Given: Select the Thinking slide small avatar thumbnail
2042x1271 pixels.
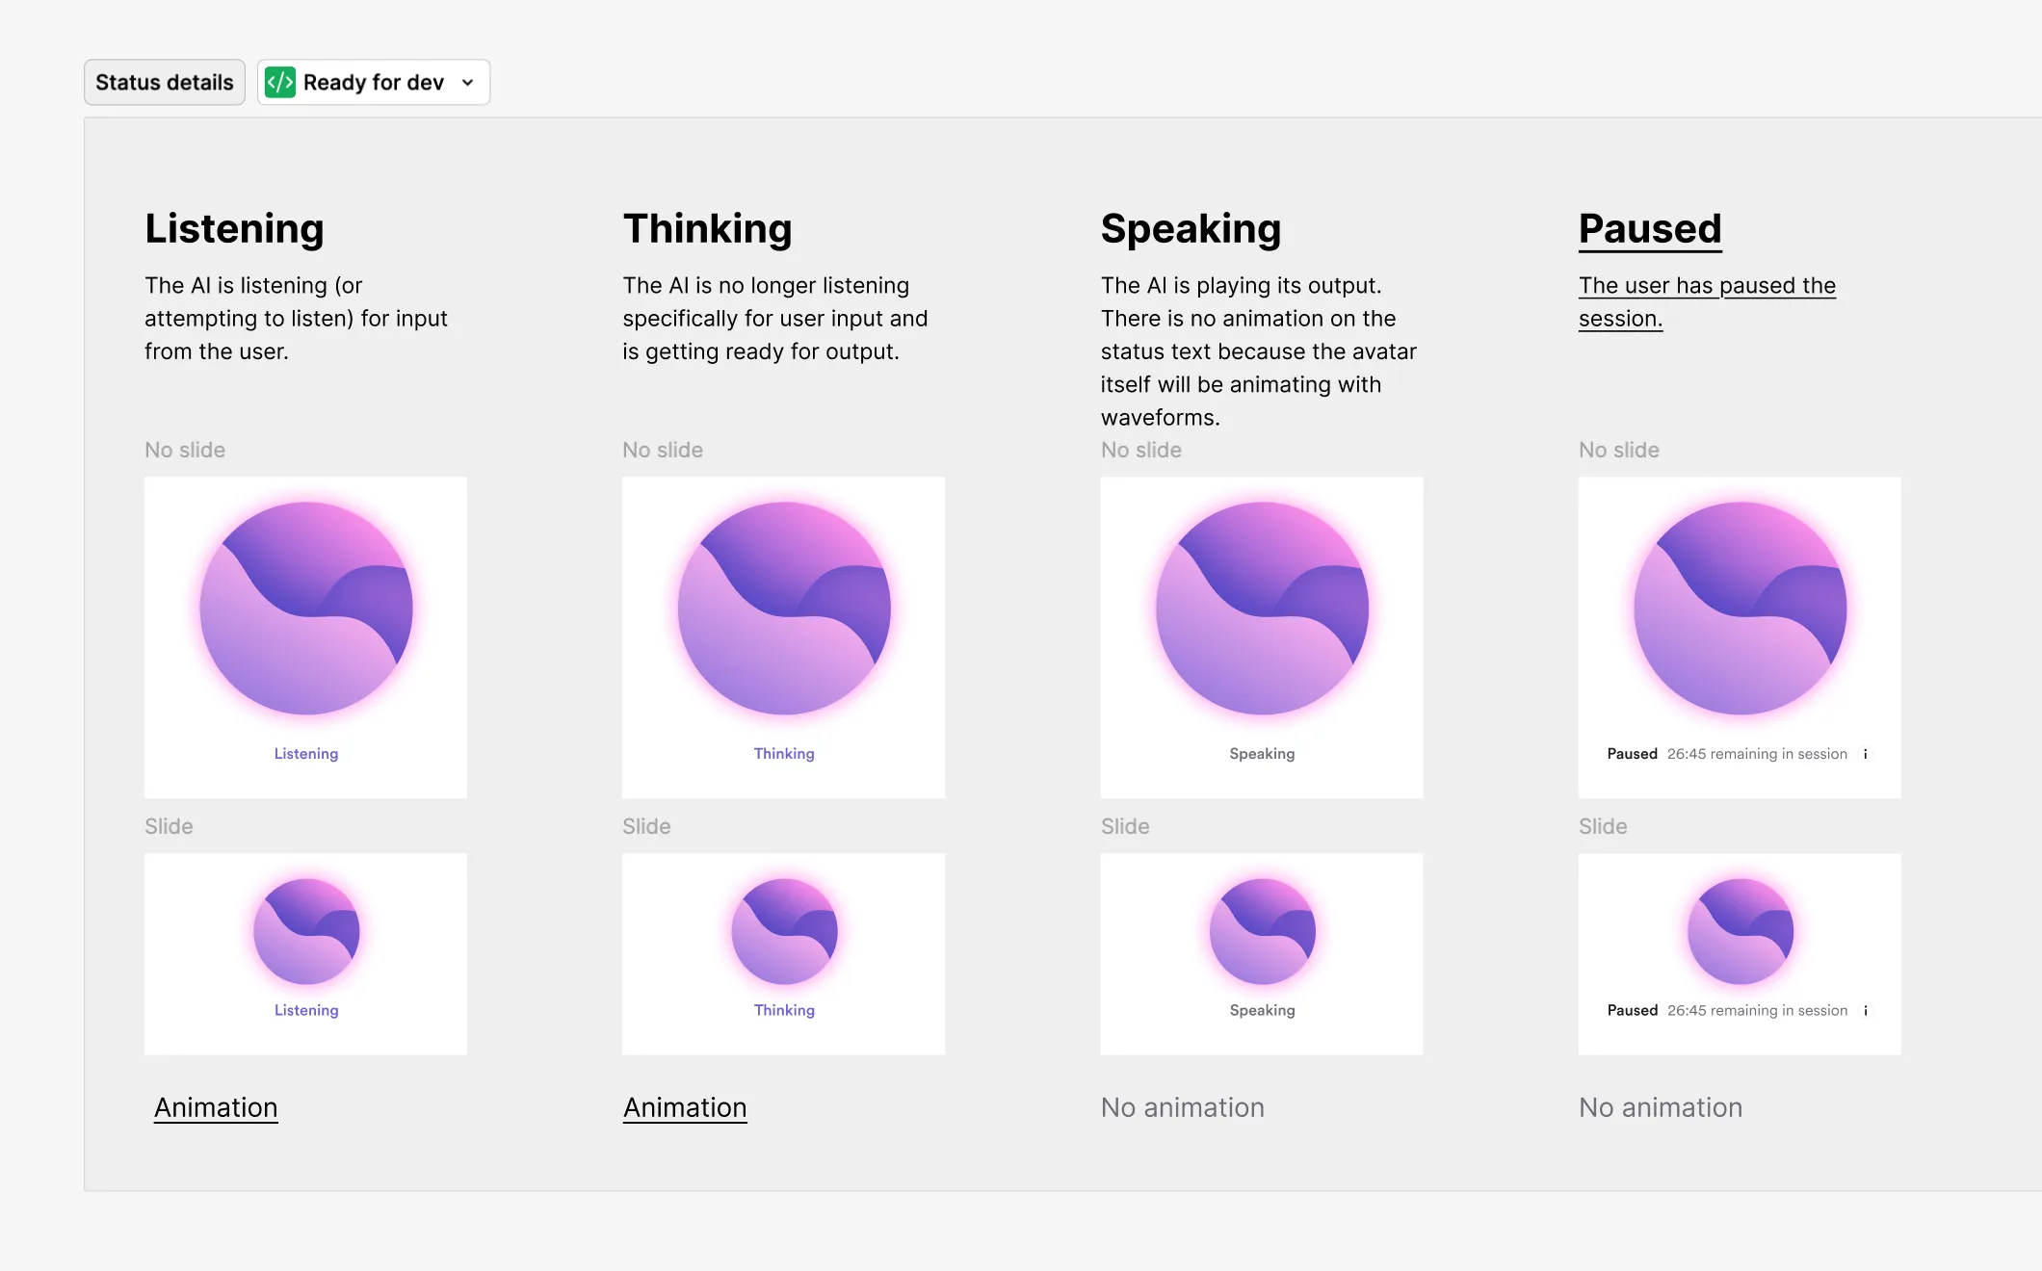Looking at the screenshot, I should pyautogui.click(x=784, y=931).
